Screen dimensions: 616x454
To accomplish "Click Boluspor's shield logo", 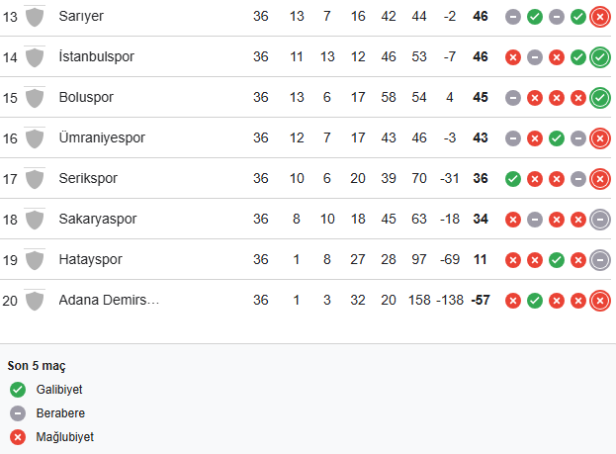I will click(x=35, y=98).
